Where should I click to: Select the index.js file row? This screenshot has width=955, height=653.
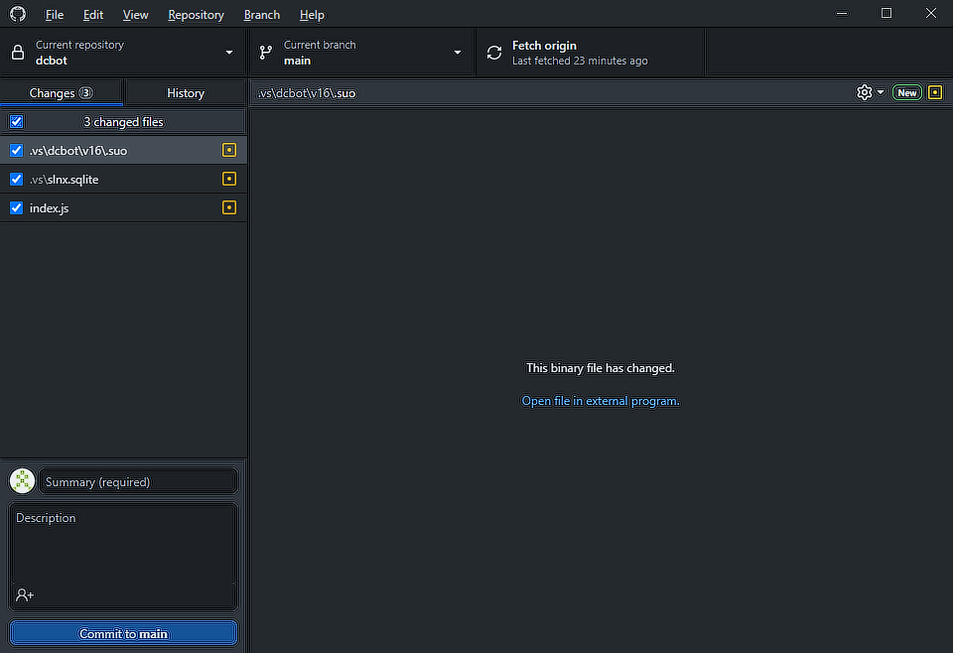pos(124,207)
